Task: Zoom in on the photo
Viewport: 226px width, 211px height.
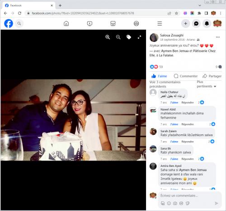Action: [108, 37]
